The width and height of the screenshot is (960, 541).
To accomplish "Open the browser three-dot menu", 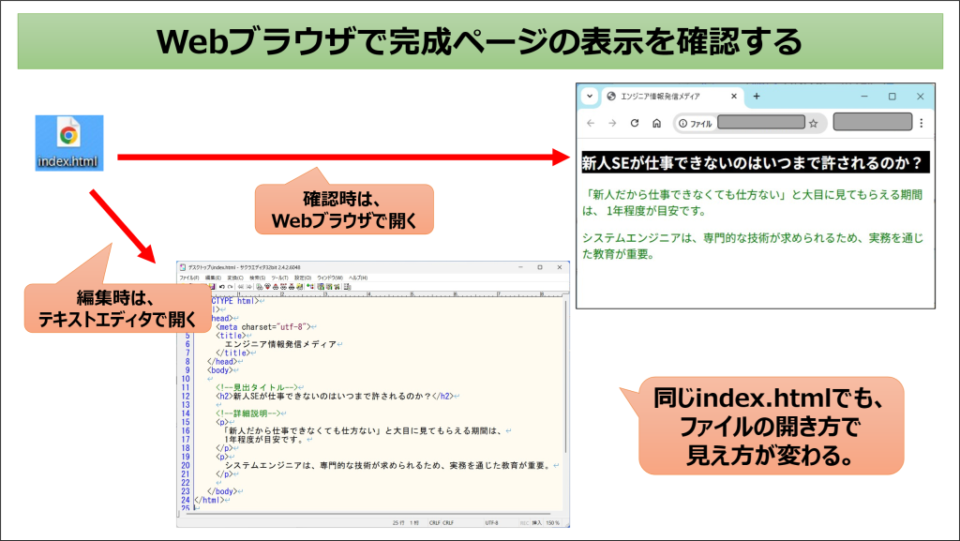I will 922,123.
